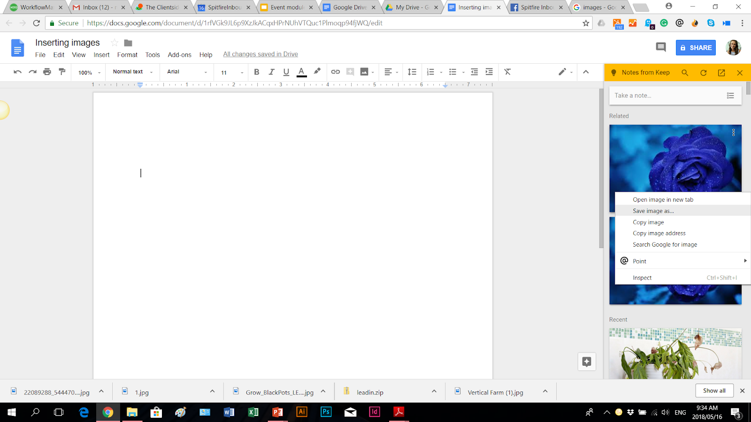Open the leadin.zip download
The image size is (751, 422).
(x=370, y=392)
